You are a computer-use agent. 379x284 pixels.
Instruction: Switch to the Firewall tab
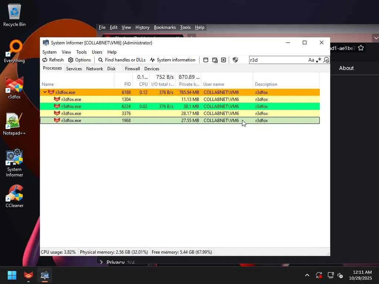(x=132, y=68)
